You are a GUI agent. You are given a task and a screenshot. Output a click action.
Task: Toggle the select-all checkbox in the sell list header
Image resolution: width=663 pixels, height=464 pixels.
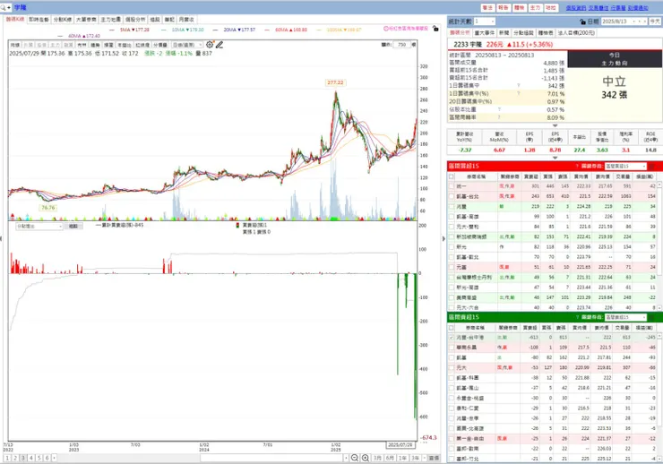coord(452,328)
